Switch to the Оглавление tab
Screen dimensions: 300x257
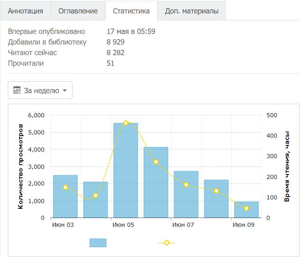tap(78, 11)
